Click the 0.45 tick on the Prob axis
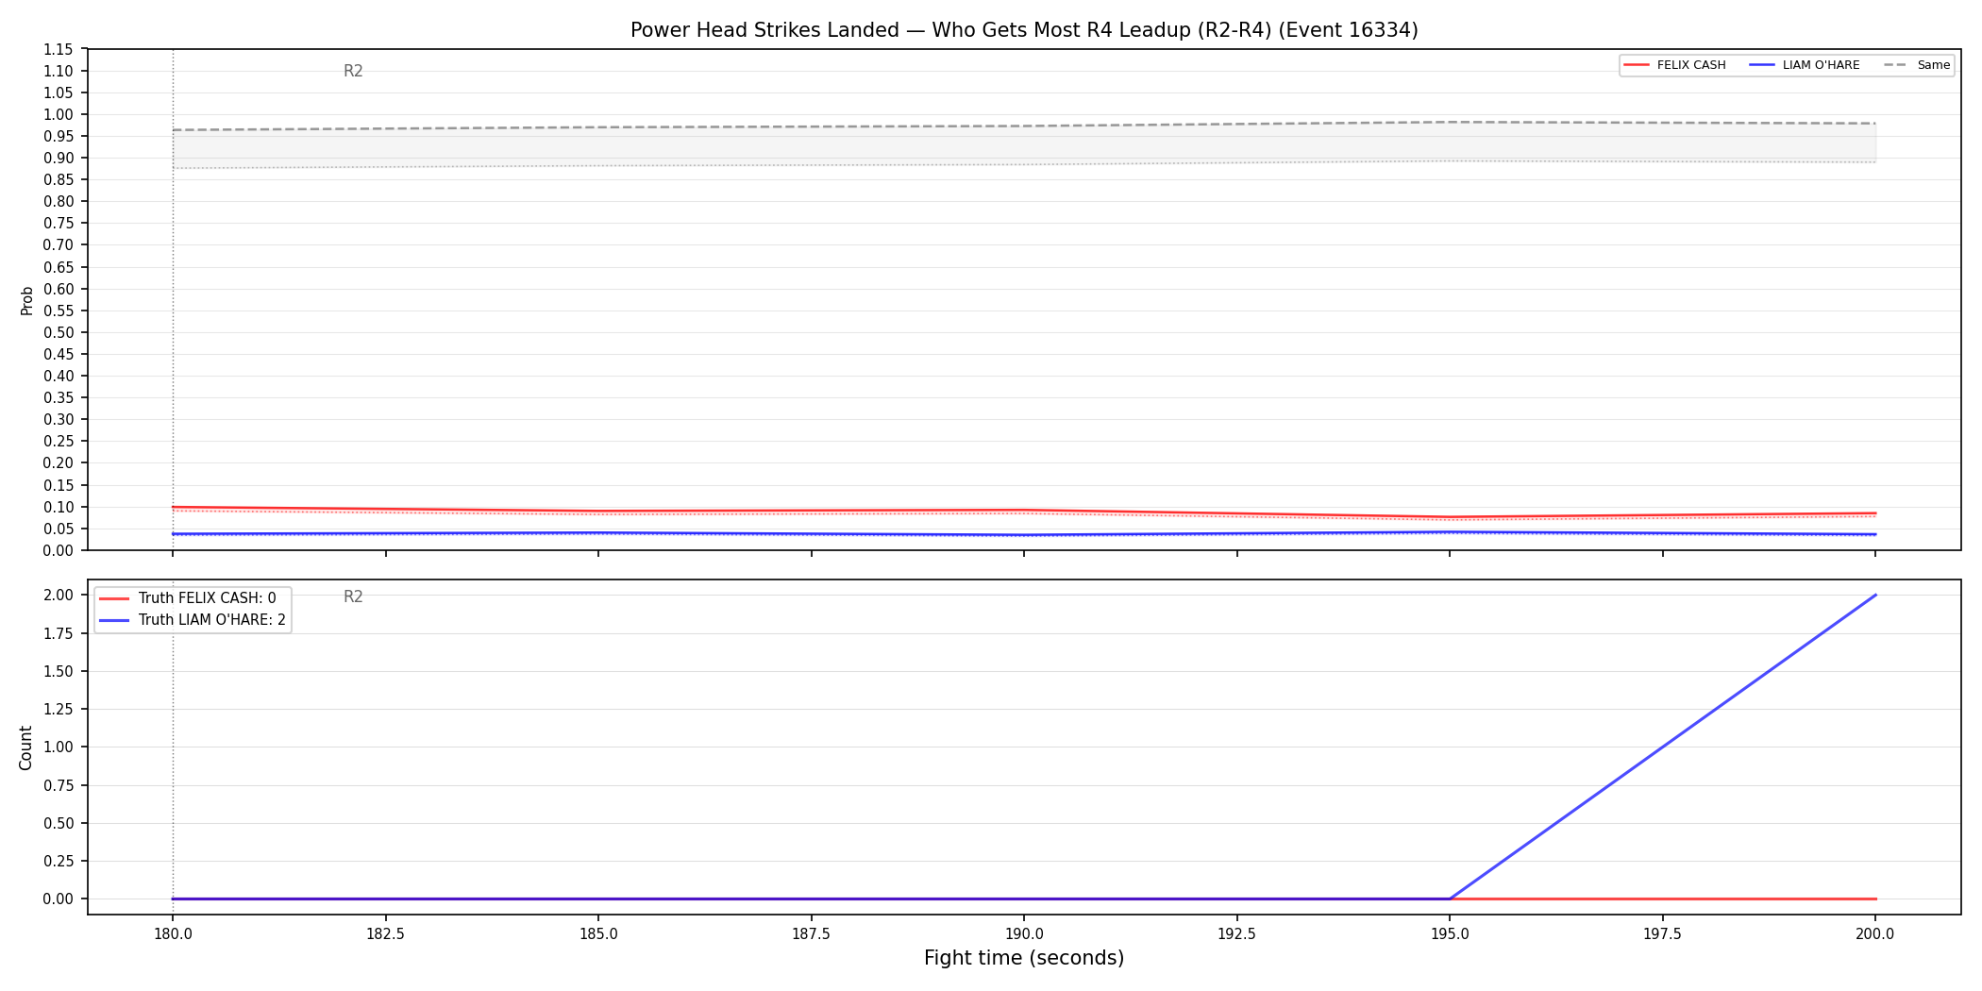This screenshot has width=1982, height=991. pos(59,354)
